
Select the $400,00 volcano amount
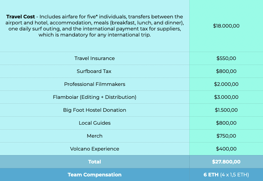tap(226, 149)
